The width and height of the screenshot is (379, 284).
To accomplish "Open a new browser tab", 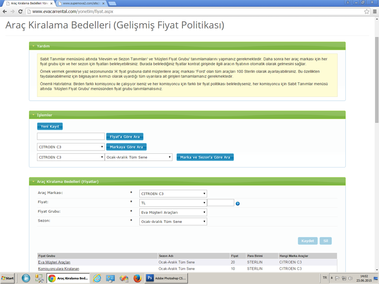I will (112, 3).
